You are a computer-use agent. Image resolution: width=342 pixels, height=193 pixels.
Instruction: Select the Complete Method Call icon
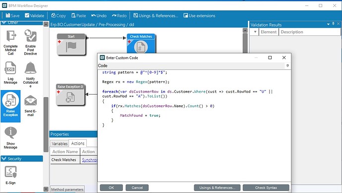tap(11, 36)
